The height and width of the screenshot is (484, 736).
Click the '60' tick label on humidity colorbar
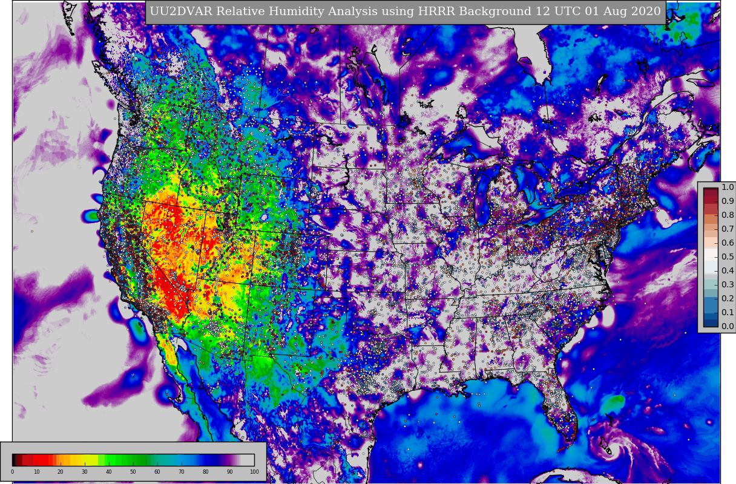(x=157, y=471)
